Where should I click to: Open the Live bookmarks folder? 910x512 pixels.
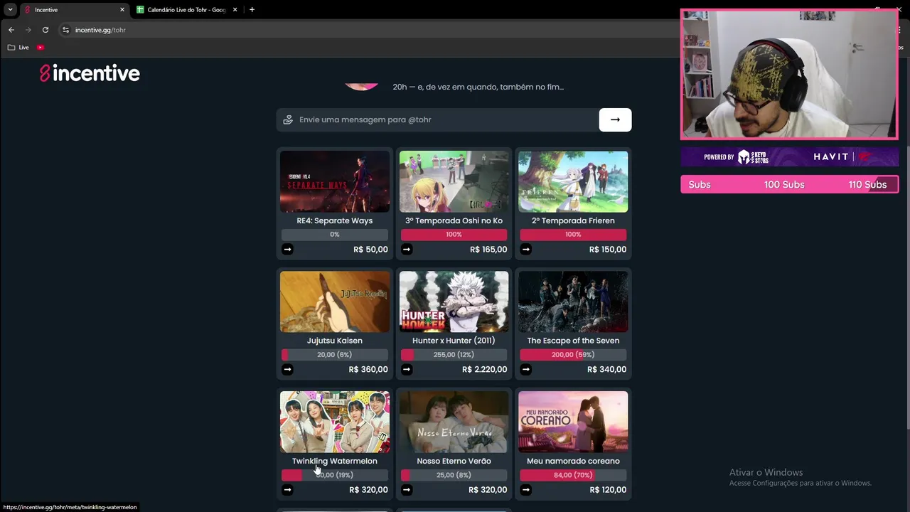coord(18,48)
